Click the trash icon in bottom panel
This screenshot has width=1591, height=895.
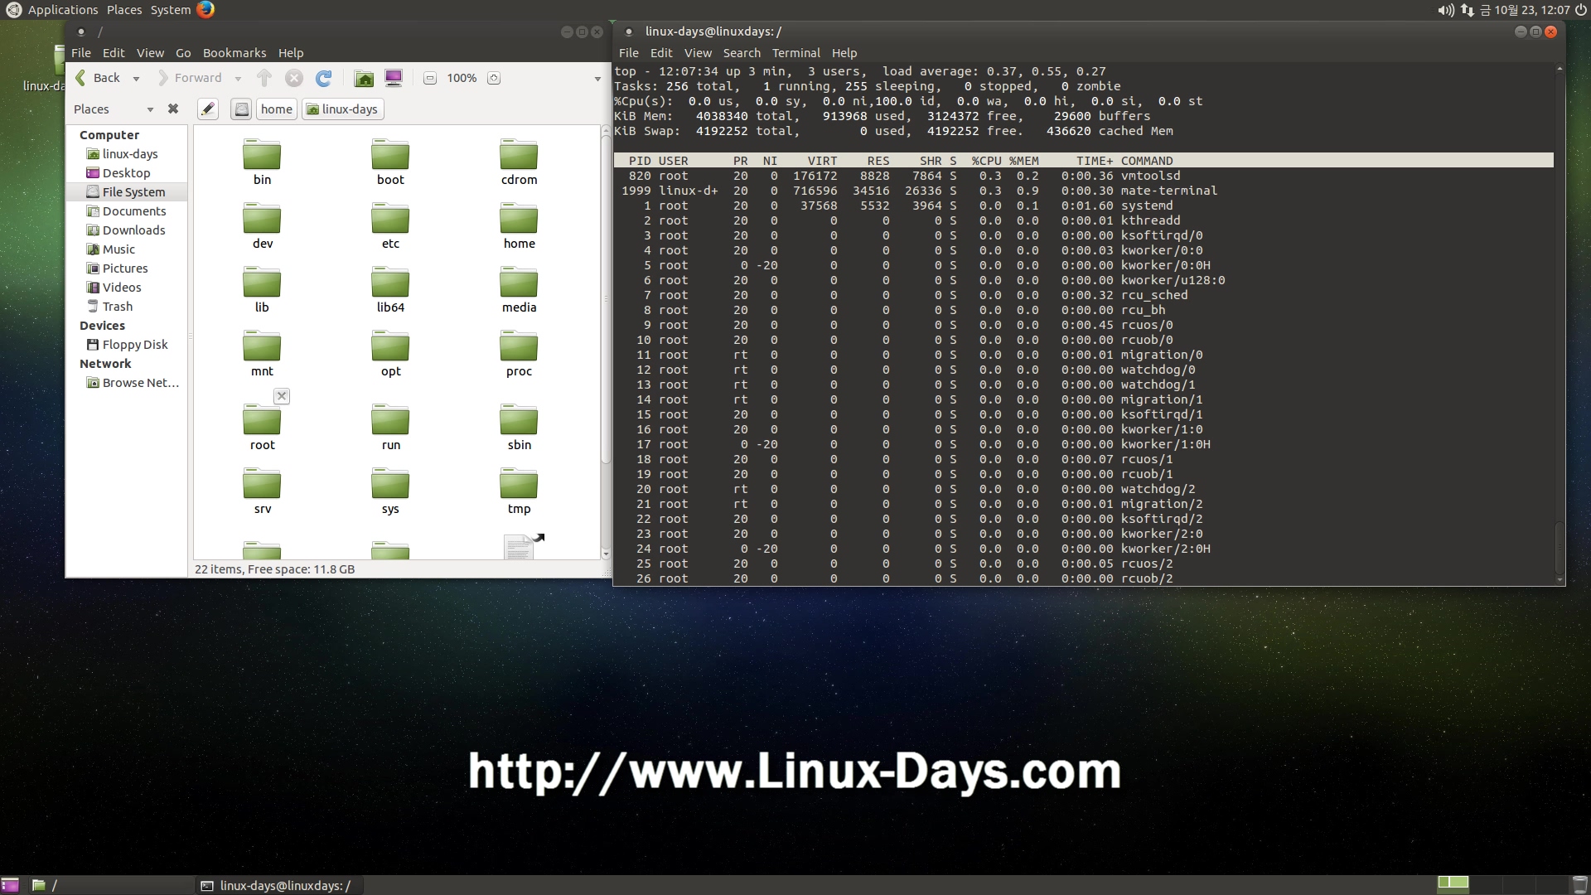1579,885
